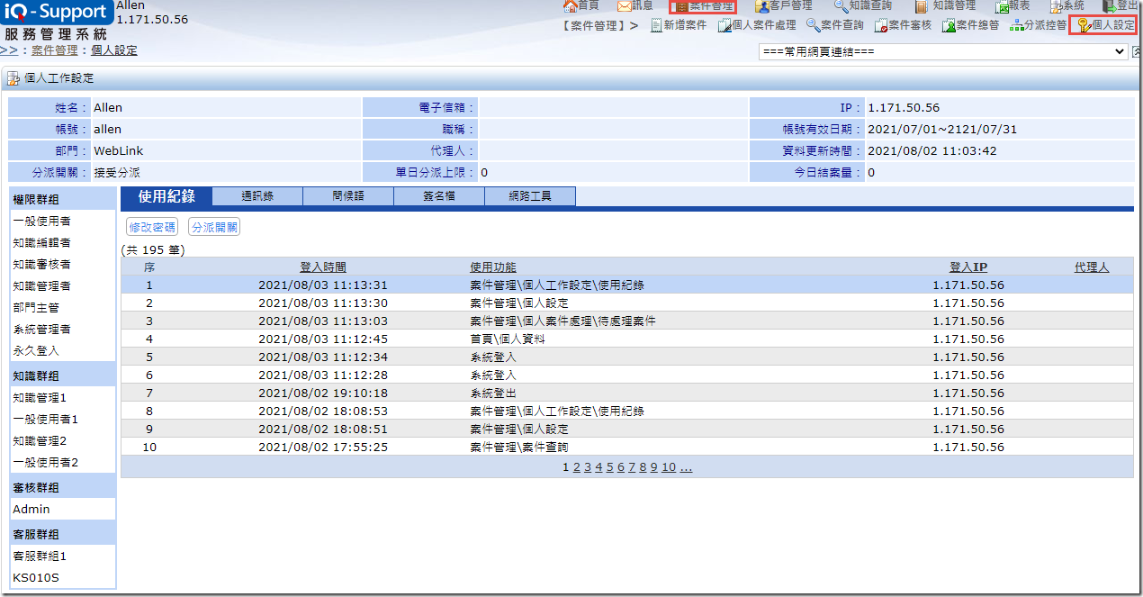Open 訊息 messages envelope icon
Screen dimensions: 1143x597
point(624,5)
